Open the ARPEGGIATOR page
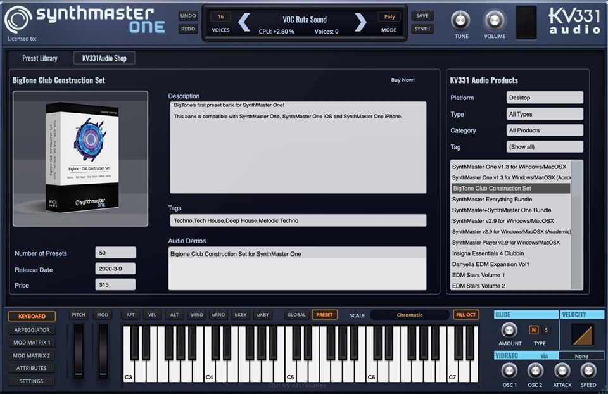The width and height of the screenshot is (608, 394). click(32, 329)
